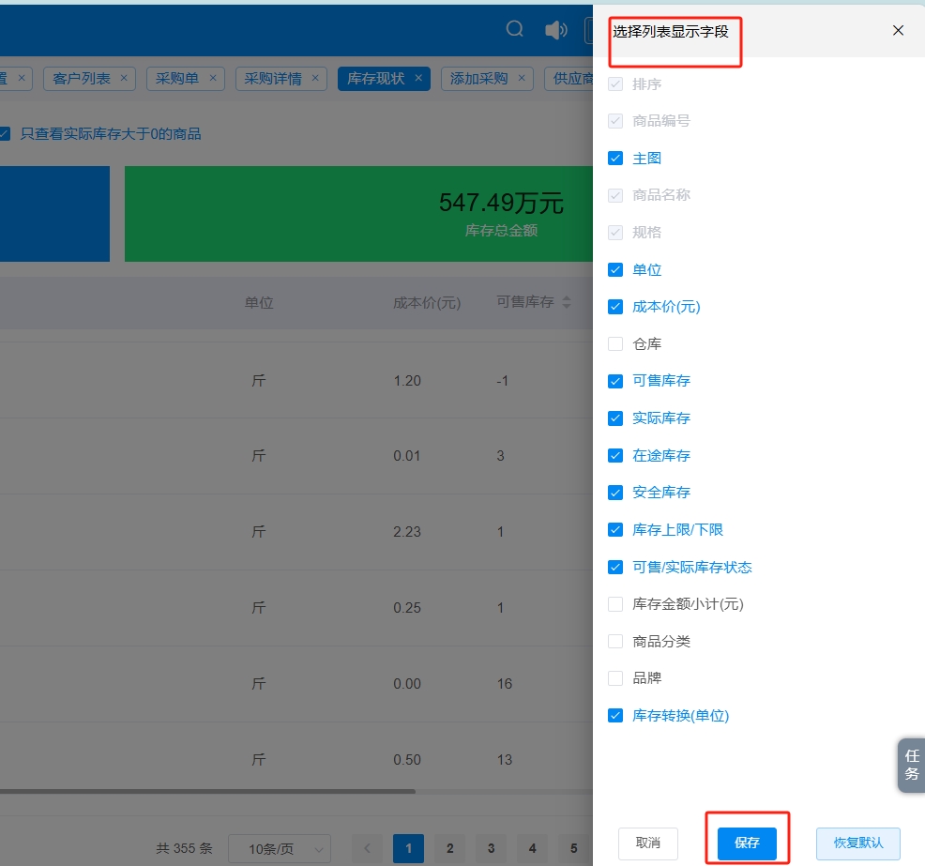Open the 10条/页 page size dropdown
This screenshot has height=866, width=925.
tap(279, 848)
